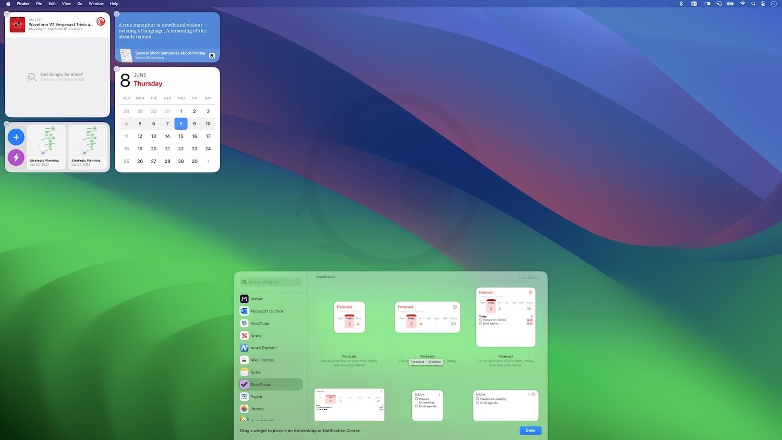Open Photos widgets from the sidebar

tap(256, 409)
